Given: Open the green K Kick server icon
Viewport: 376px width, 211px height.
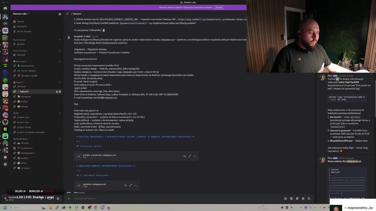Looking at the screenshot, I should coord(5,129).
